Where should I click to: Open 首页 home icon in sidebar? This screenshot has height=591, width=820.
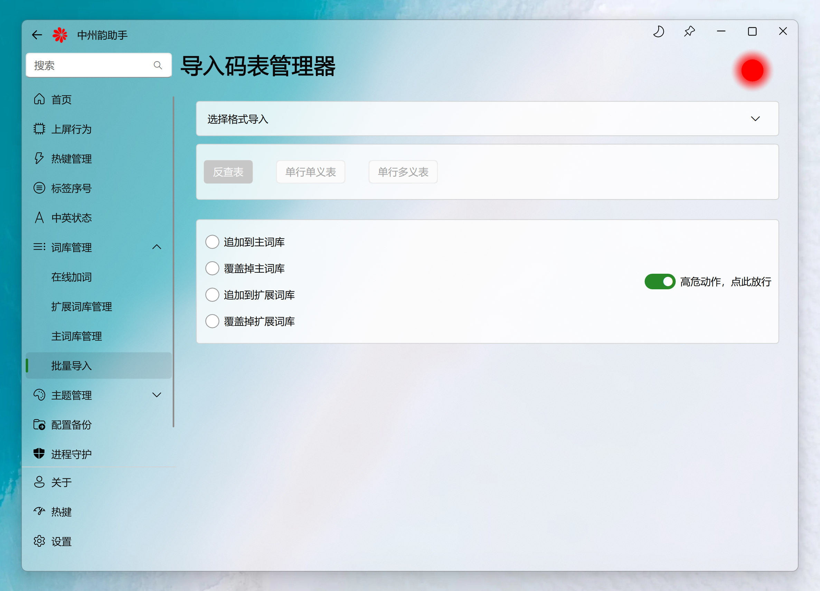click(x=39, y=99)
